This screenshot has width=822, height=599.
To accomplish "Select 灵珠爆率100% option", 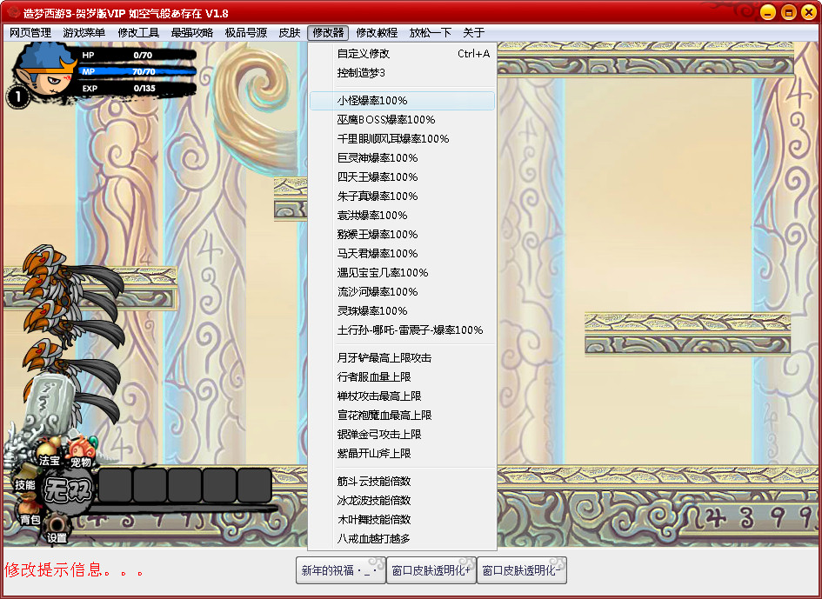I will 402,310.
